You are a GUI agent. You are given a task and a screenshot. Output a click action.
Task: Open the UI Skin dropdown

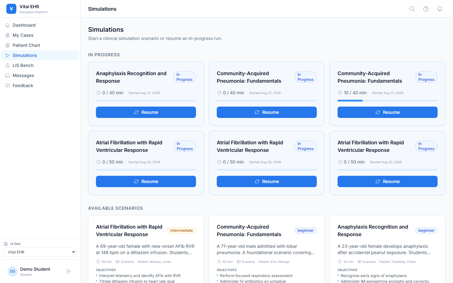40,252
